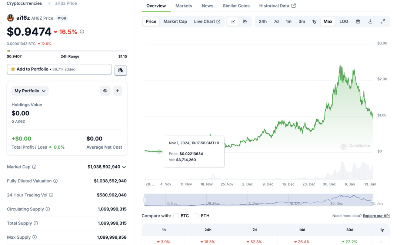Toggle LOG scale on chart
This screenshot has width=400, height=245.
344,21
